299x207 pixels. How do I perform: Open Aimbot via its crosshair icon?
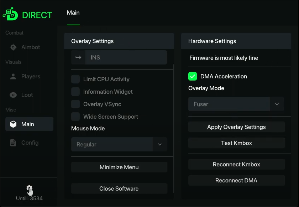pyautogui.click(x=13, y=47)
